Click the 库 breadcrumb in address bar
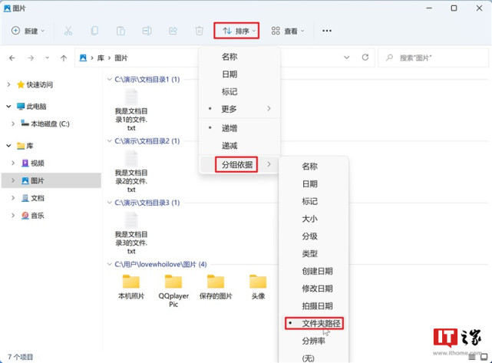 click(101, 58)
